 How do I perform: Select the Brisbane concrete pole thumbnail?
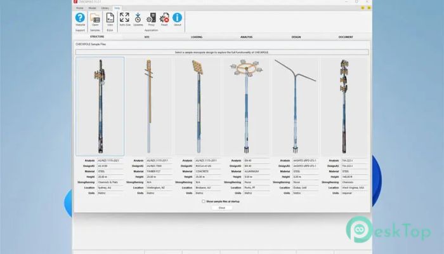[198, 106]
